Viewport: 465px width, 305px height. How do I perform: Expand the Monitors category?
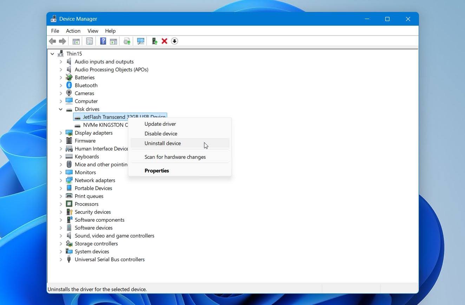tap(61, 173)
